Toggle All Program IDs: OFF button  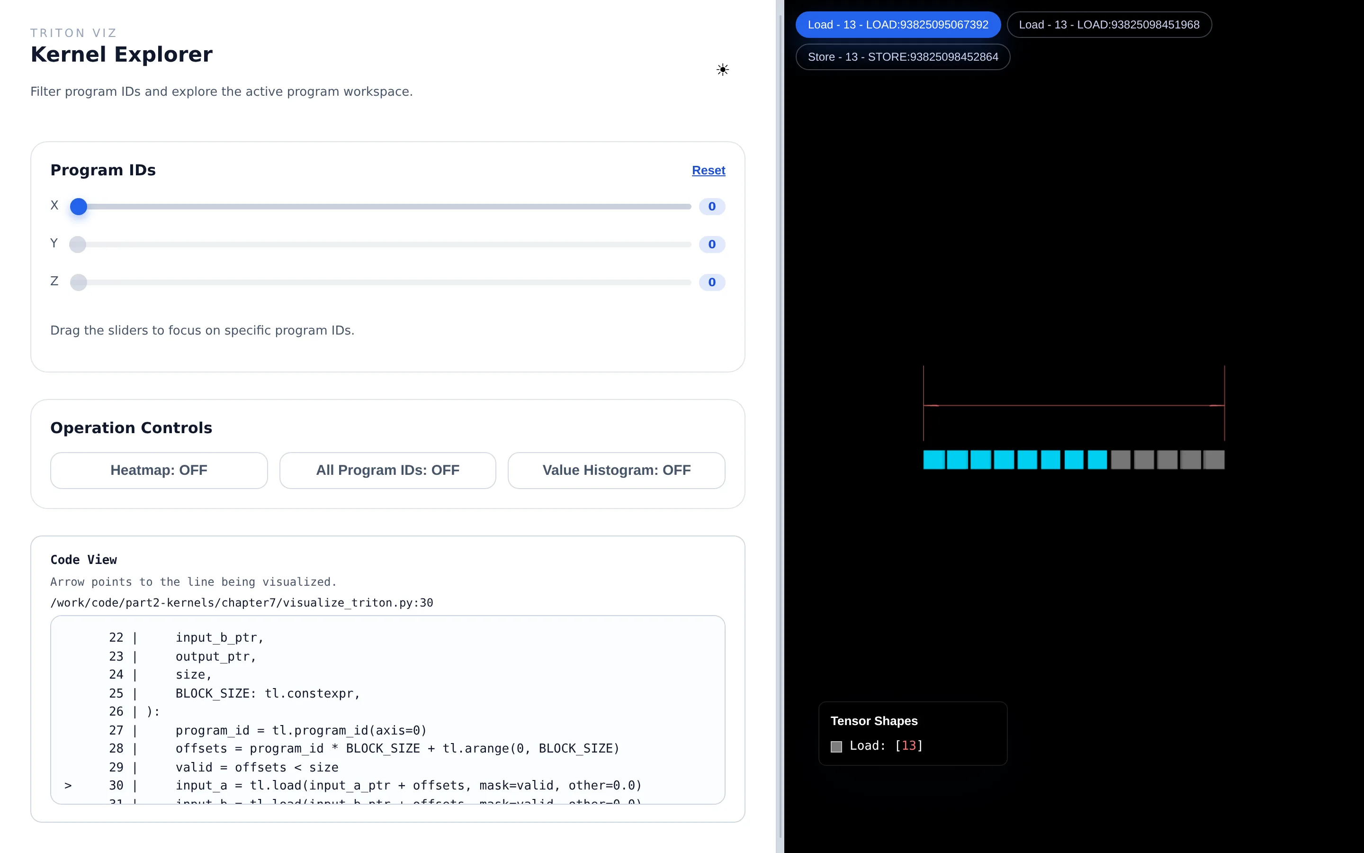pos(387,470)
